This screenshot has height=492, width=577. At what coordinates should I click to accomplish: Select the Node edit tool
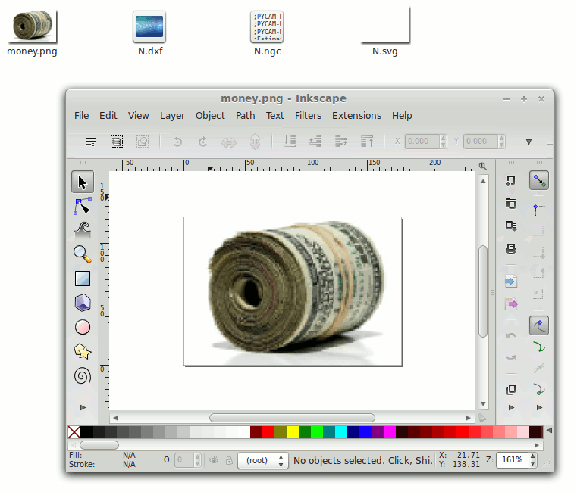[x=83, y=206]
